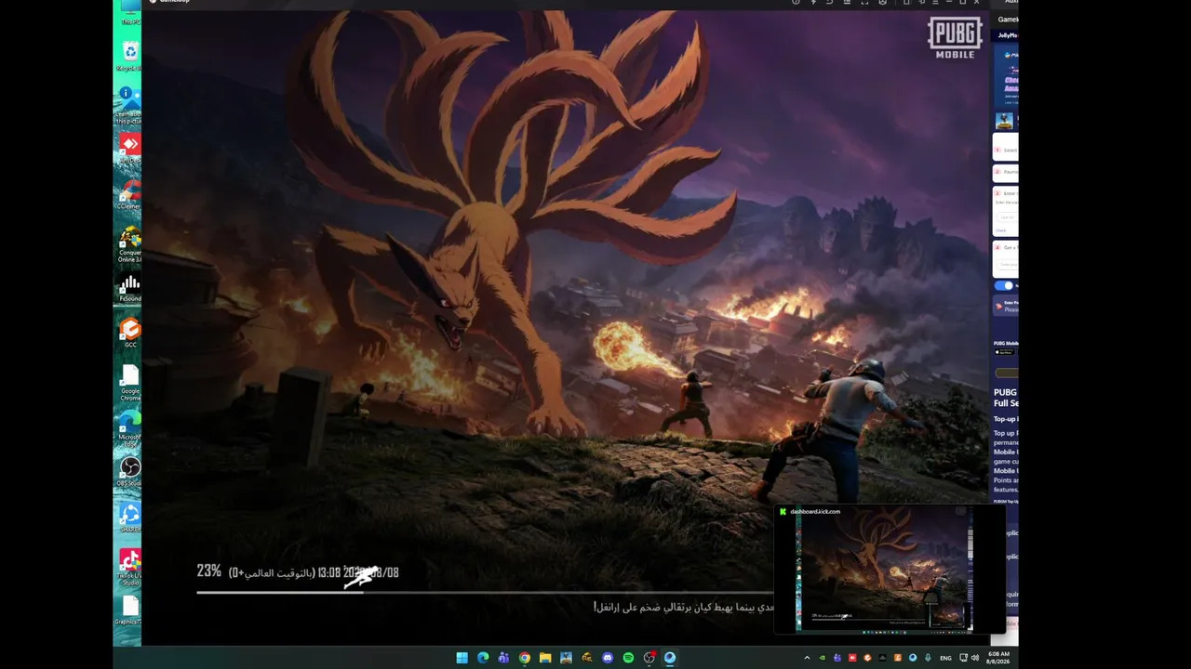Screen dimensions: 1191x669
Task: Open the PUBG icon on the taskbar
Action: (566, 658)
